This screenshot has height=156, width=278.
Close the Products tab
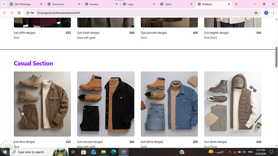[229, 4]
